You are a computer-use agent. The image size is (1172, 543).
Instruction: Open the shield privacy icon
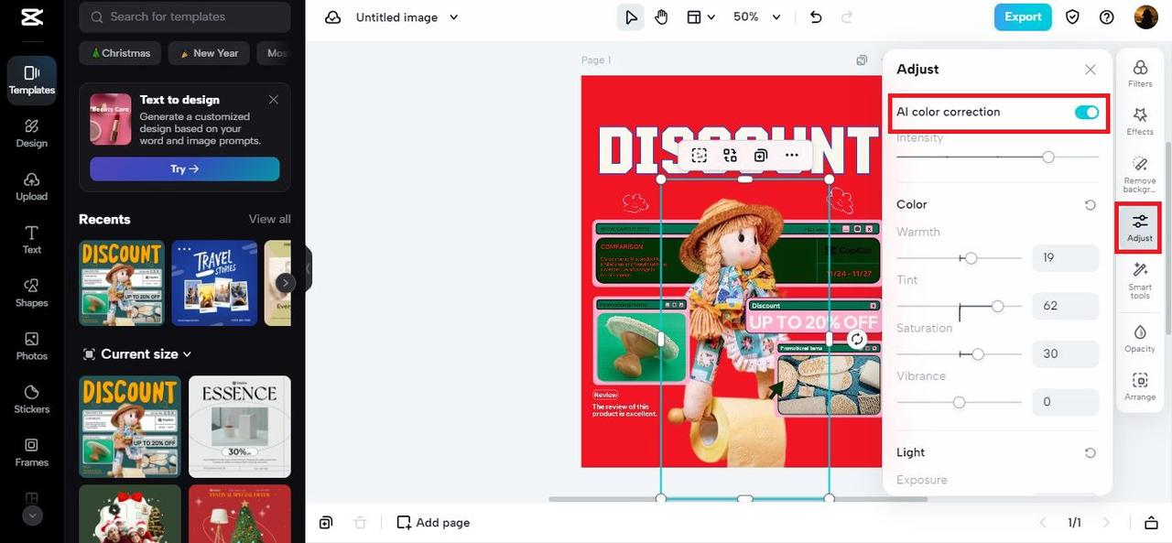click(x=1072, y=17)
